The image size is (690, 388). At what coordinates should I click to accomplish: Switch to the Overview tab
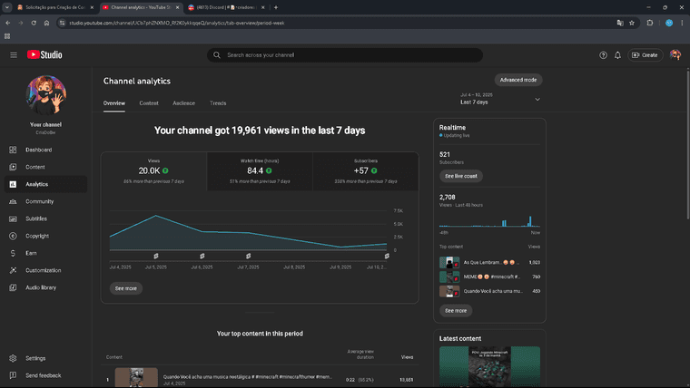[x=114, y=103]
